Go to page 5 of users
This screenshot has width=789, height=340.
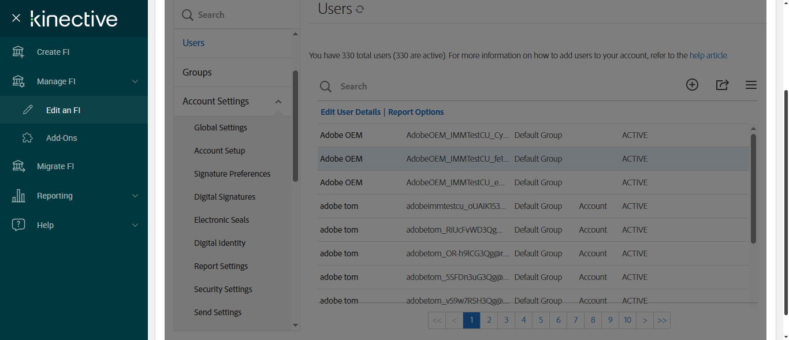541,320
